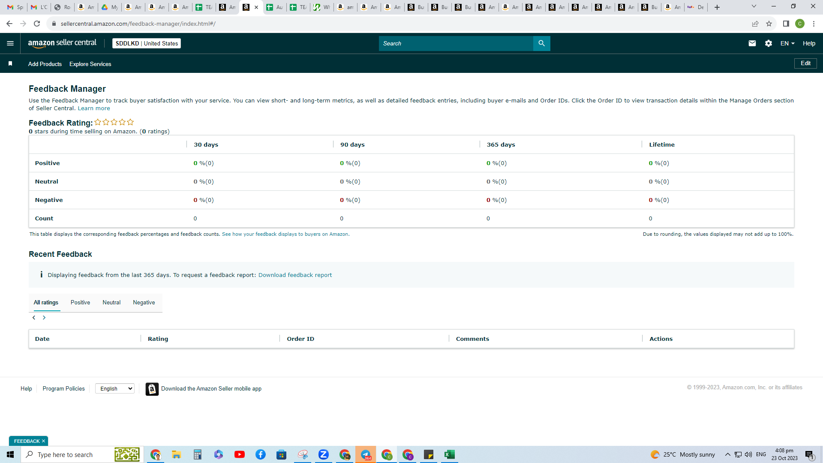Open Chrome three-dot menu
Viewport: 823px width, 463px height.
click(814, 24)
